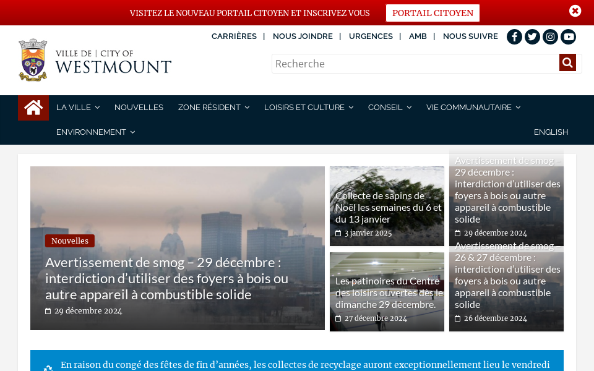Open the CARRIÈRES page

click(x=234, y=36)
